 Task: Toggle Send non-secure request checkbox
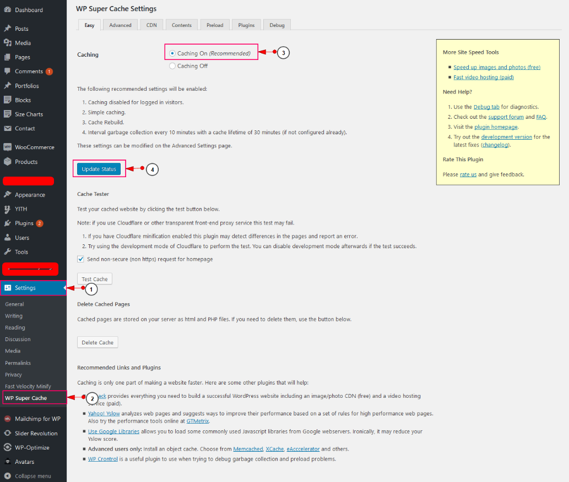coord(81,259)
